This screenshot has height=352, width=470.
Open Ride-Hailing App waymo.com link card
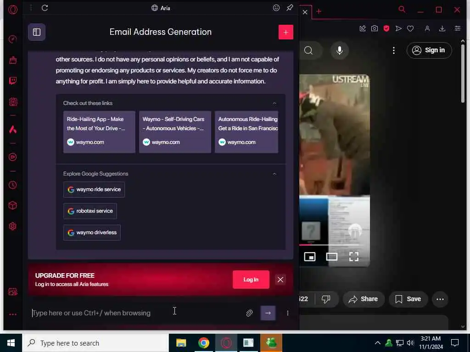pos(99,132)
